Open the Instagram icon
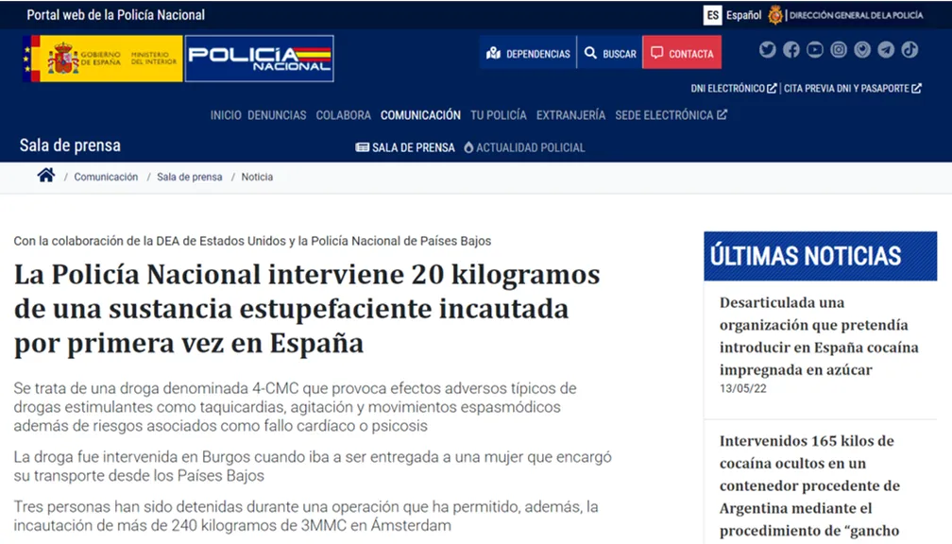 pos(838,50)
